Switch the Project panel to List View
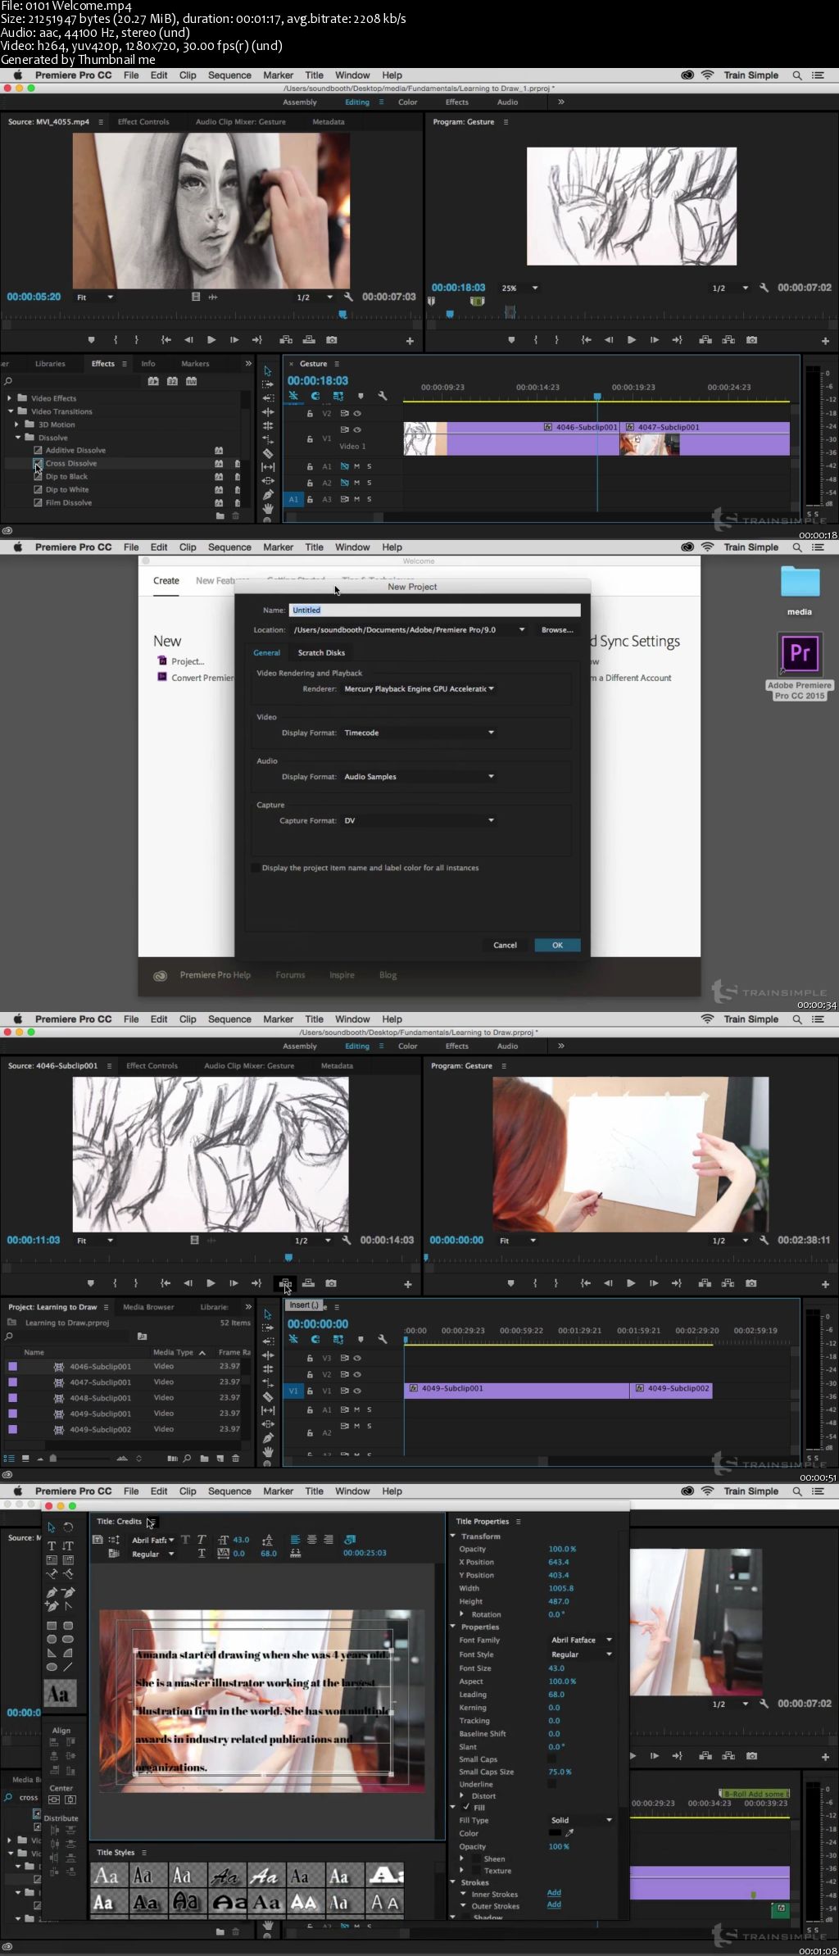Screen dimensions: 839x1956 (9, 1459)
